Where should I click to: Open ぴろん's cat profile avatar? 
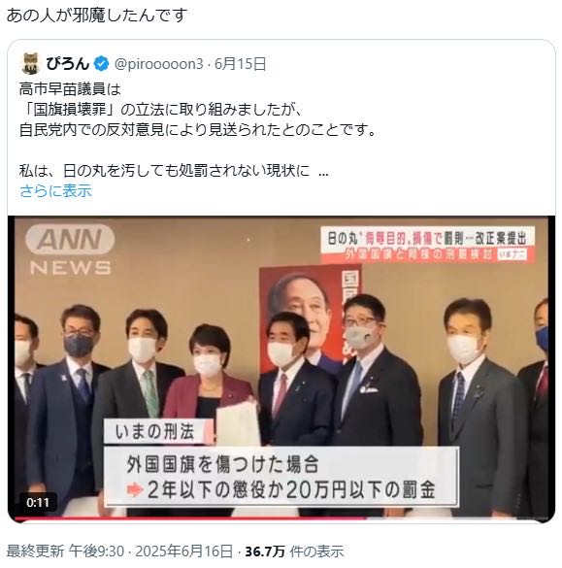[31, 63]
